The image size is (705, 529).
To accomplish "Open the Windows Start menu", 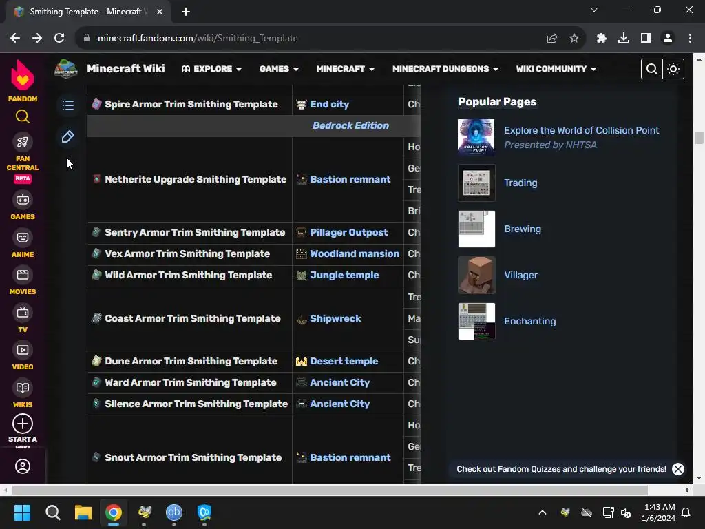I will [22, 512].
